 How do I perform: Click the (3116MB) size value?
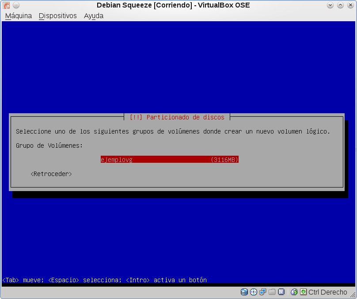tap(224, 160)
